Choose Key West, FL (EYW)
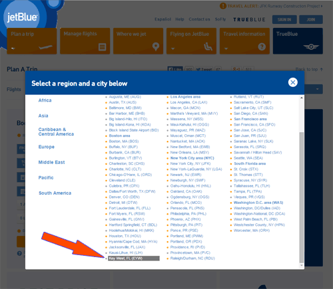The height and width of the screenshot is (289, 333). pyautogui.click(x=134, y=258)
